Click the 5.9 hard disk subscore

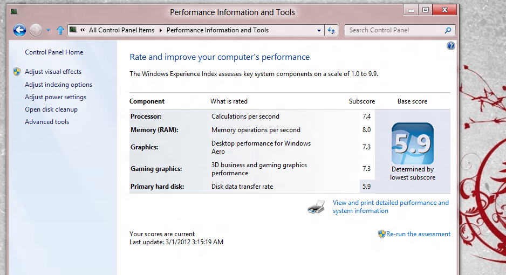click(367, 187)
